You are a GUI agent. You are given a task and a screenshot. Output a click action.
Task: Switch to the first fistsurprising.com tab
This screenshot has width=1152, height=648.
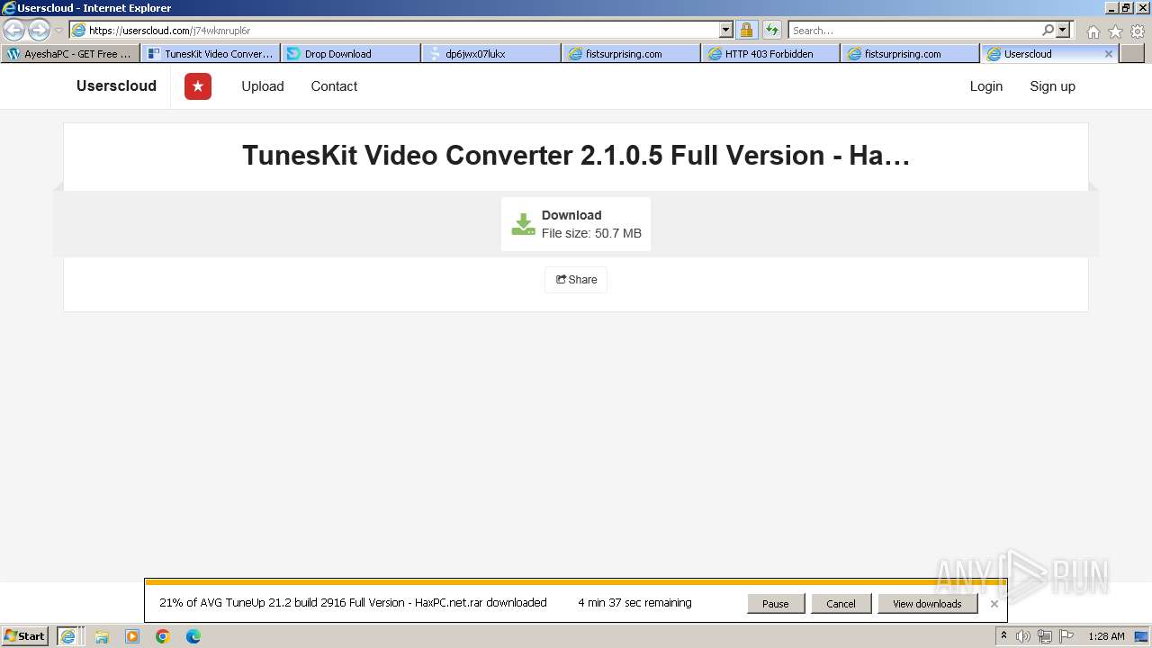point(631,54)
